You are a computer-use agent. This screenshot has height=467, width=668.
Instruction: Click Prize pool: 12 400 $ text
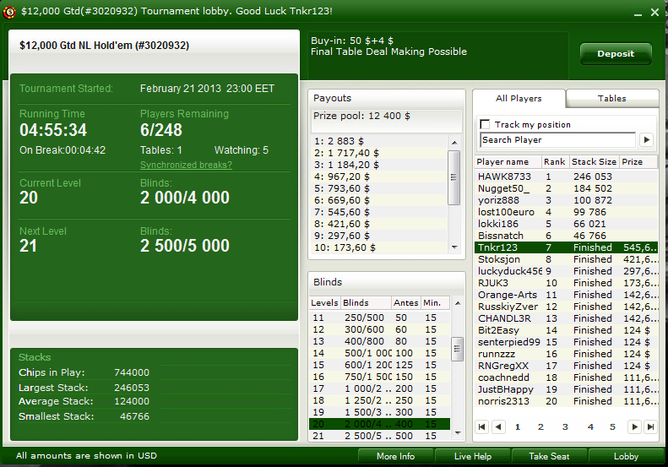361,116
